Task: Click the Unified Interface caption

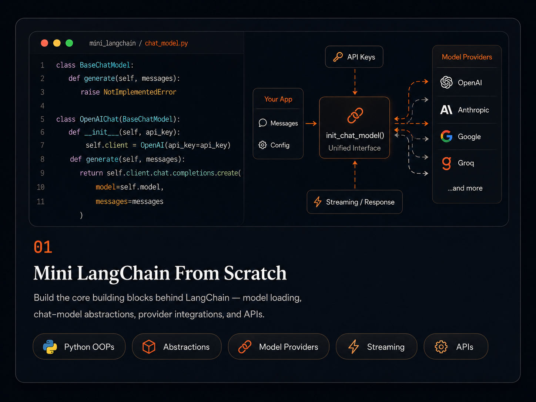Action: coord(354,148)
